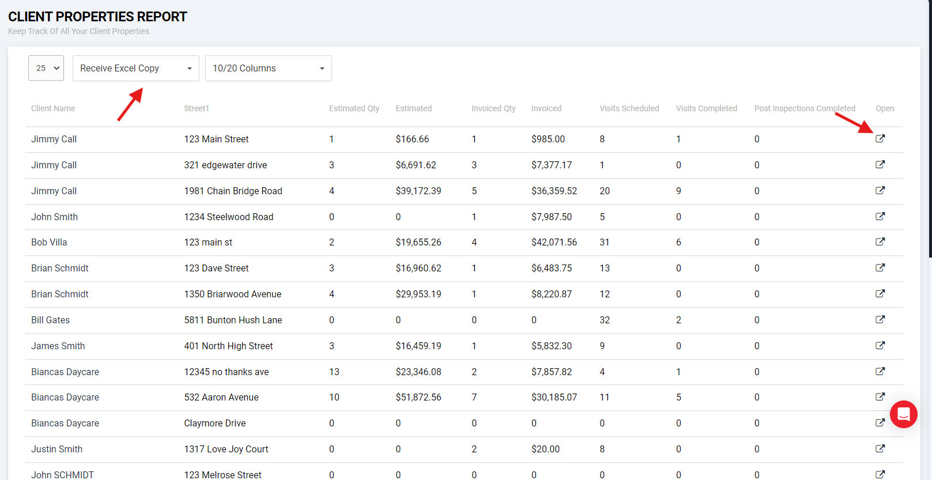Open the 401 North High Street property
The height and width of the screenshot is (480, 932).
coord(880,346)
